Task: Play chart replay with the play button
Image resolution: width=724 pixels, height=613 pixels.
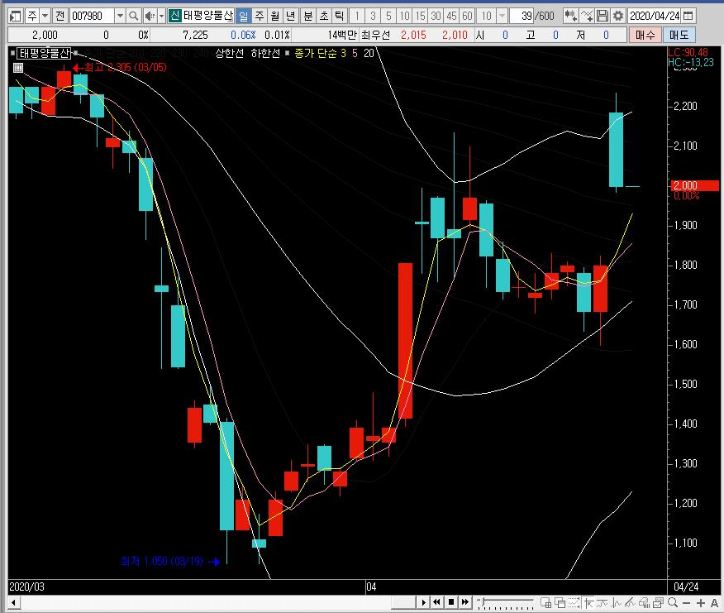Action: coord(423,602)
